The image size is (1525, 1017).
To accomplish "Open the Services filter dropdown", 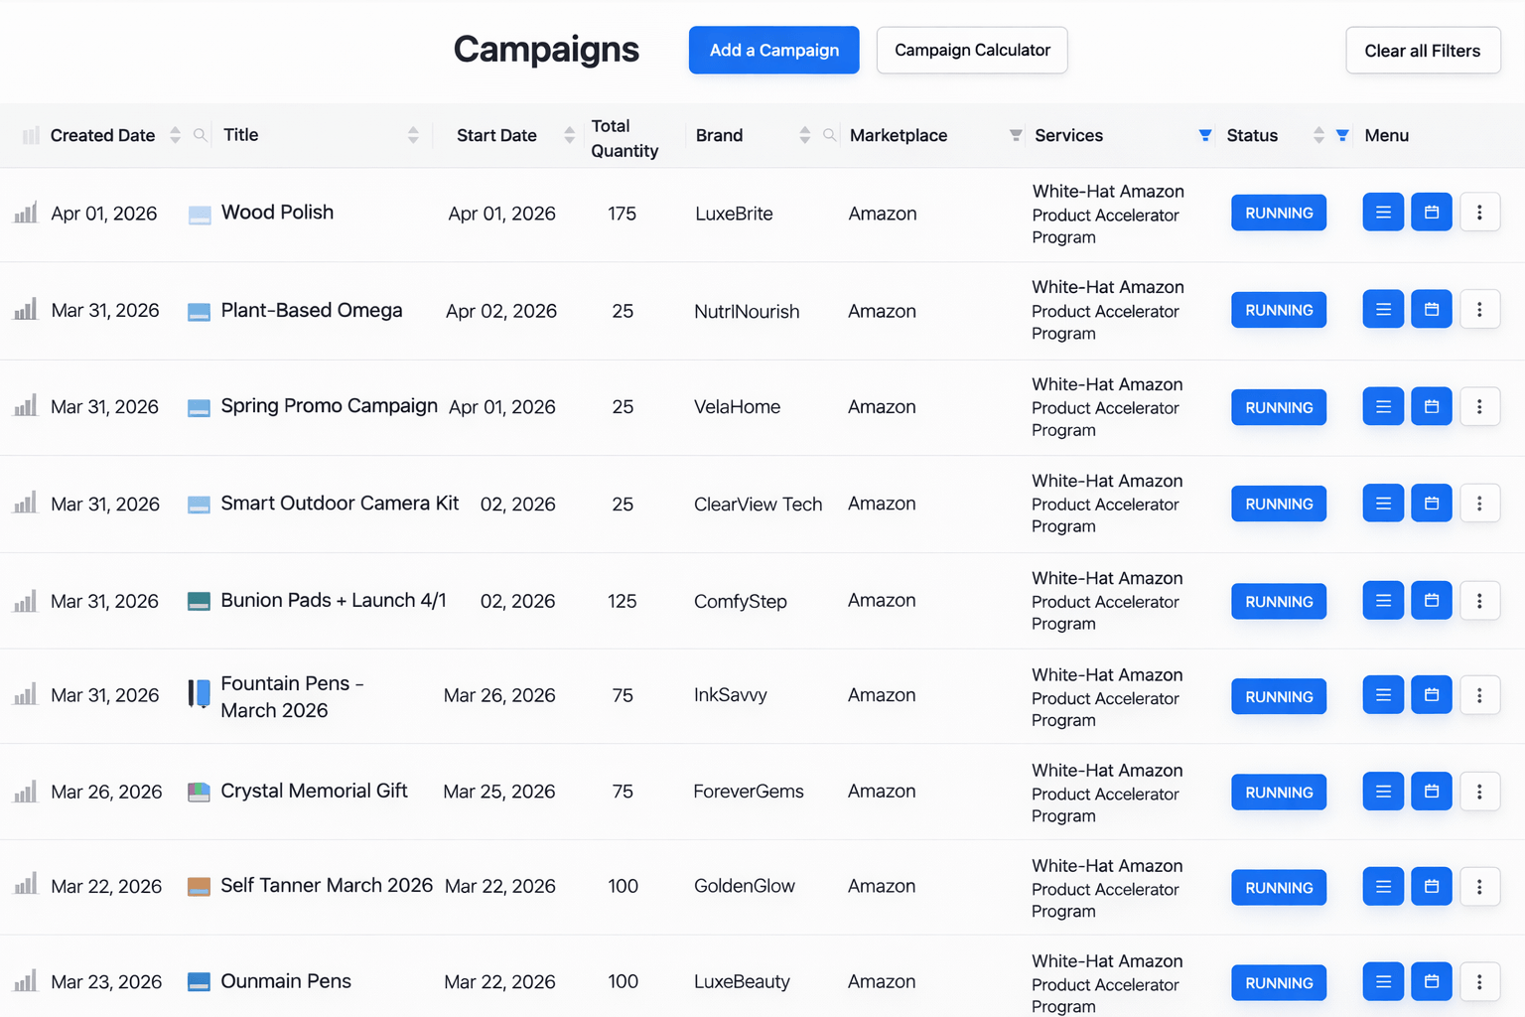I will [x=1204, y=135].
